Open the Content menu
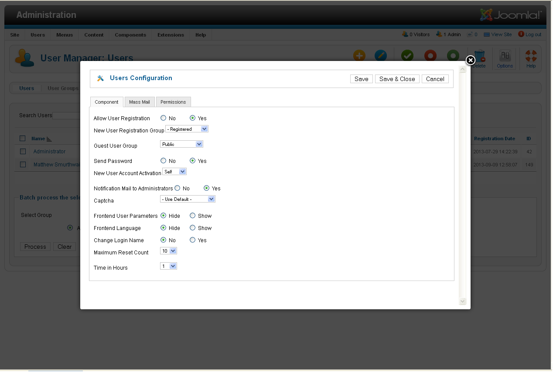 click(94, 35)
